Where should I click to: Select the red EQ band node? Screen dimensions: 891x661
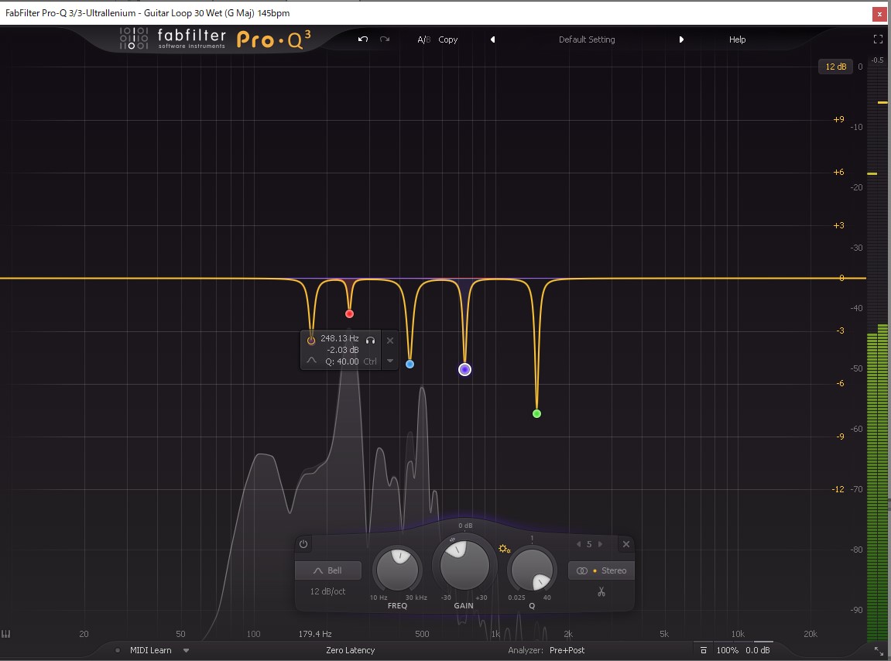[x=349, y=313]
